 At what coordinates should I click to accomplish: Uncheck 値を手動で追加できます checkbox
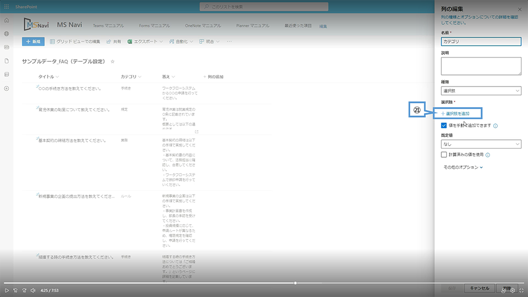[x=444, y=126]
